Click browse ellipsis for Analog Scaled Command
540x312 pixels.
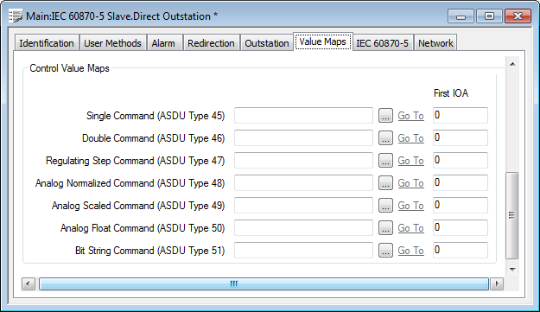pos(385,205)
